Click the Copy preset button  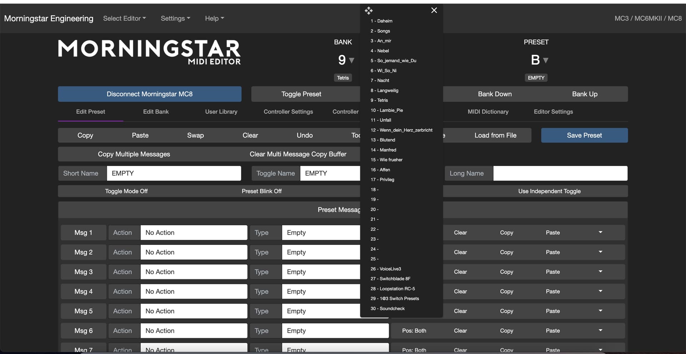[x=85, y=135]
